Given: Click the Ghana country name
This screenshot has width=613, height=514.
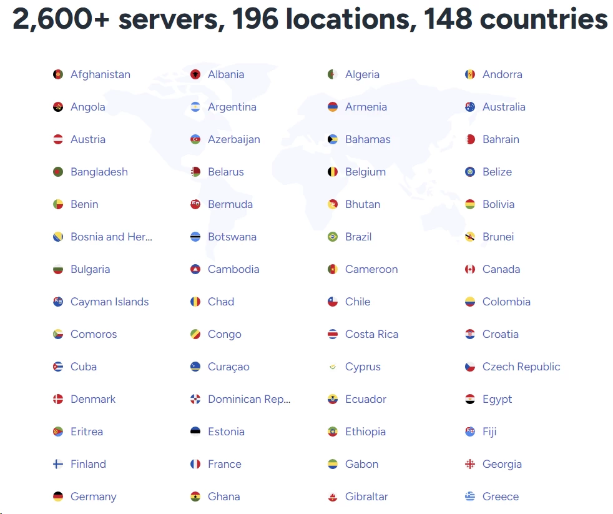Looking at the screenshot, I should tap(223, 497).
